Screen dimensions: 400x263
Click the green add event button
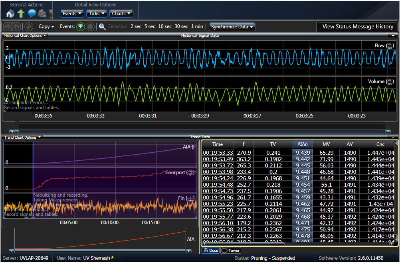81,27
